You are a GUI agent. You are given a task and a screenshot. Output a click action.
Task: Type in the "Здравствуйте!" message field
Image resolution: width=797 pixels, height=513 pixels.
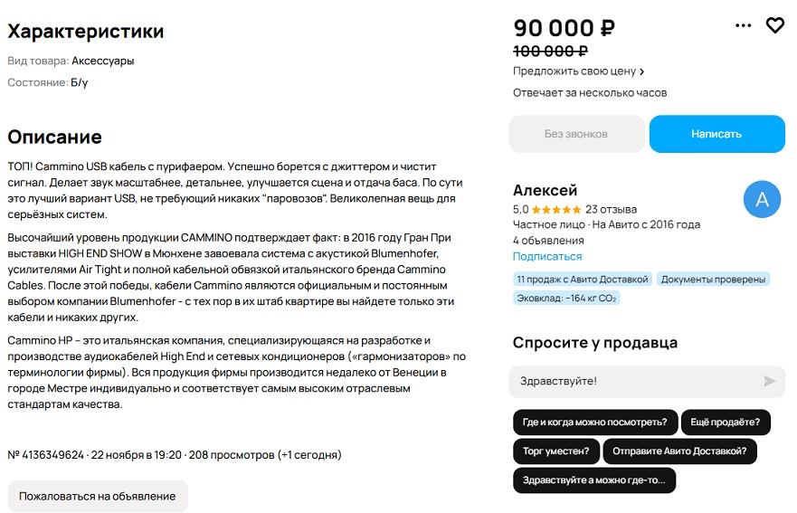(633, 381)
